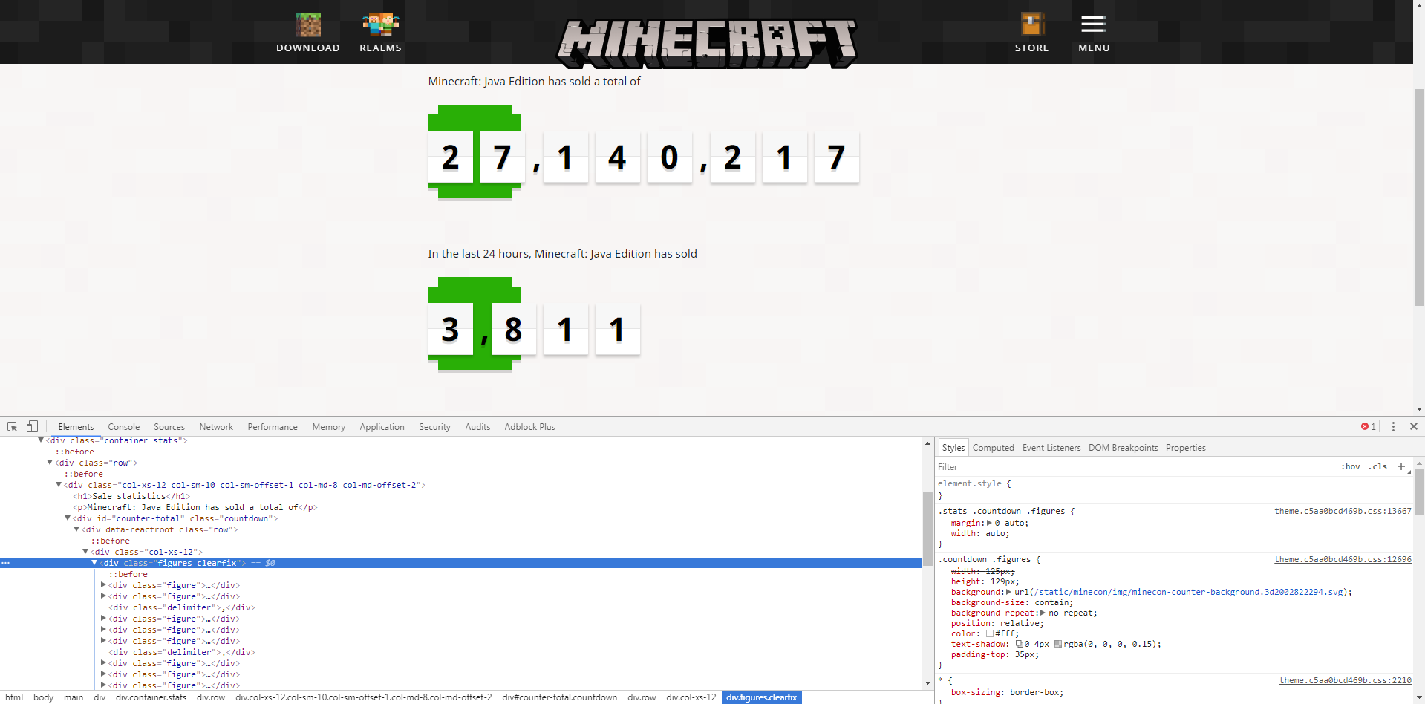Click the 'box-sizing: border-box' declaration

pos(1007,692)
